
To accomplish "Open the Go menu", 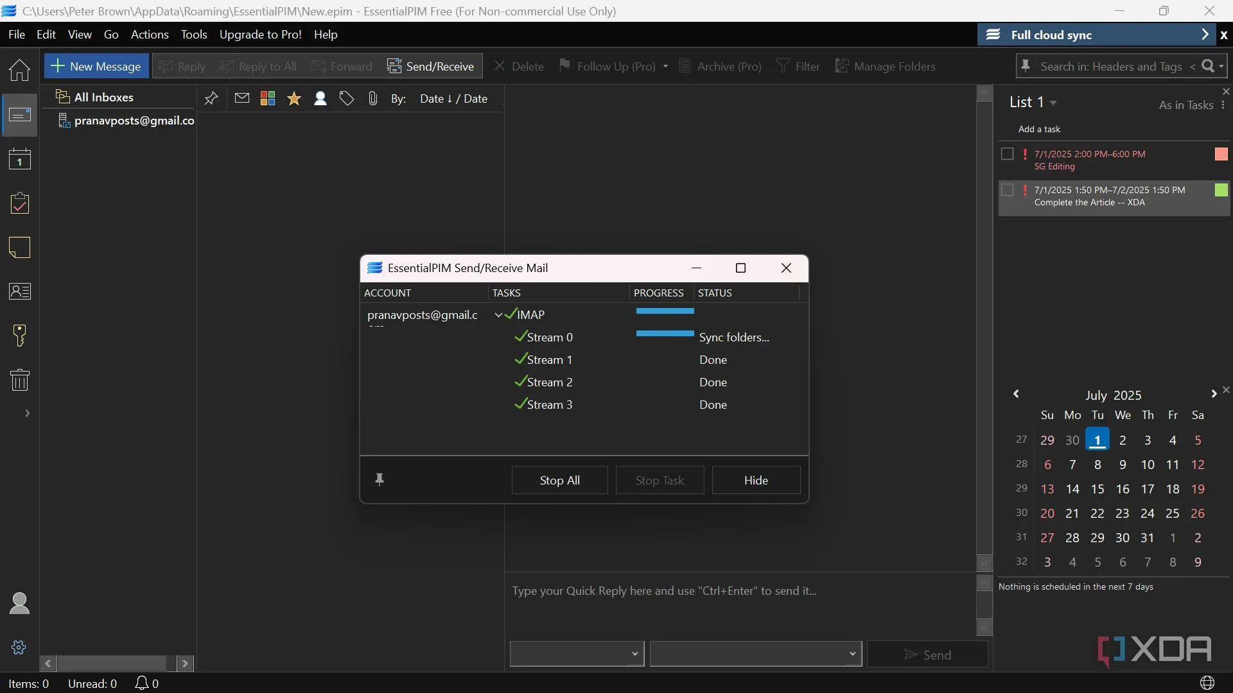I will click(x=111, y=35).
